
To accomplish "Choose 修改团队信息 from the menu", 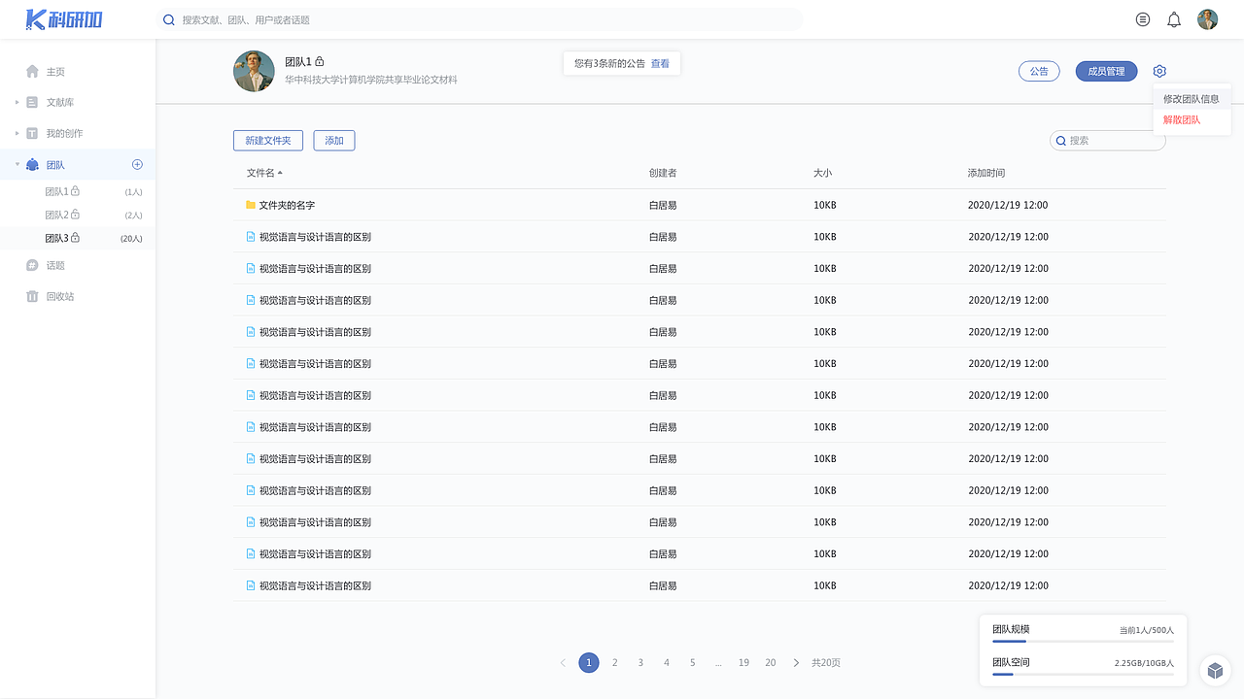I will [x=1192, y=99].
